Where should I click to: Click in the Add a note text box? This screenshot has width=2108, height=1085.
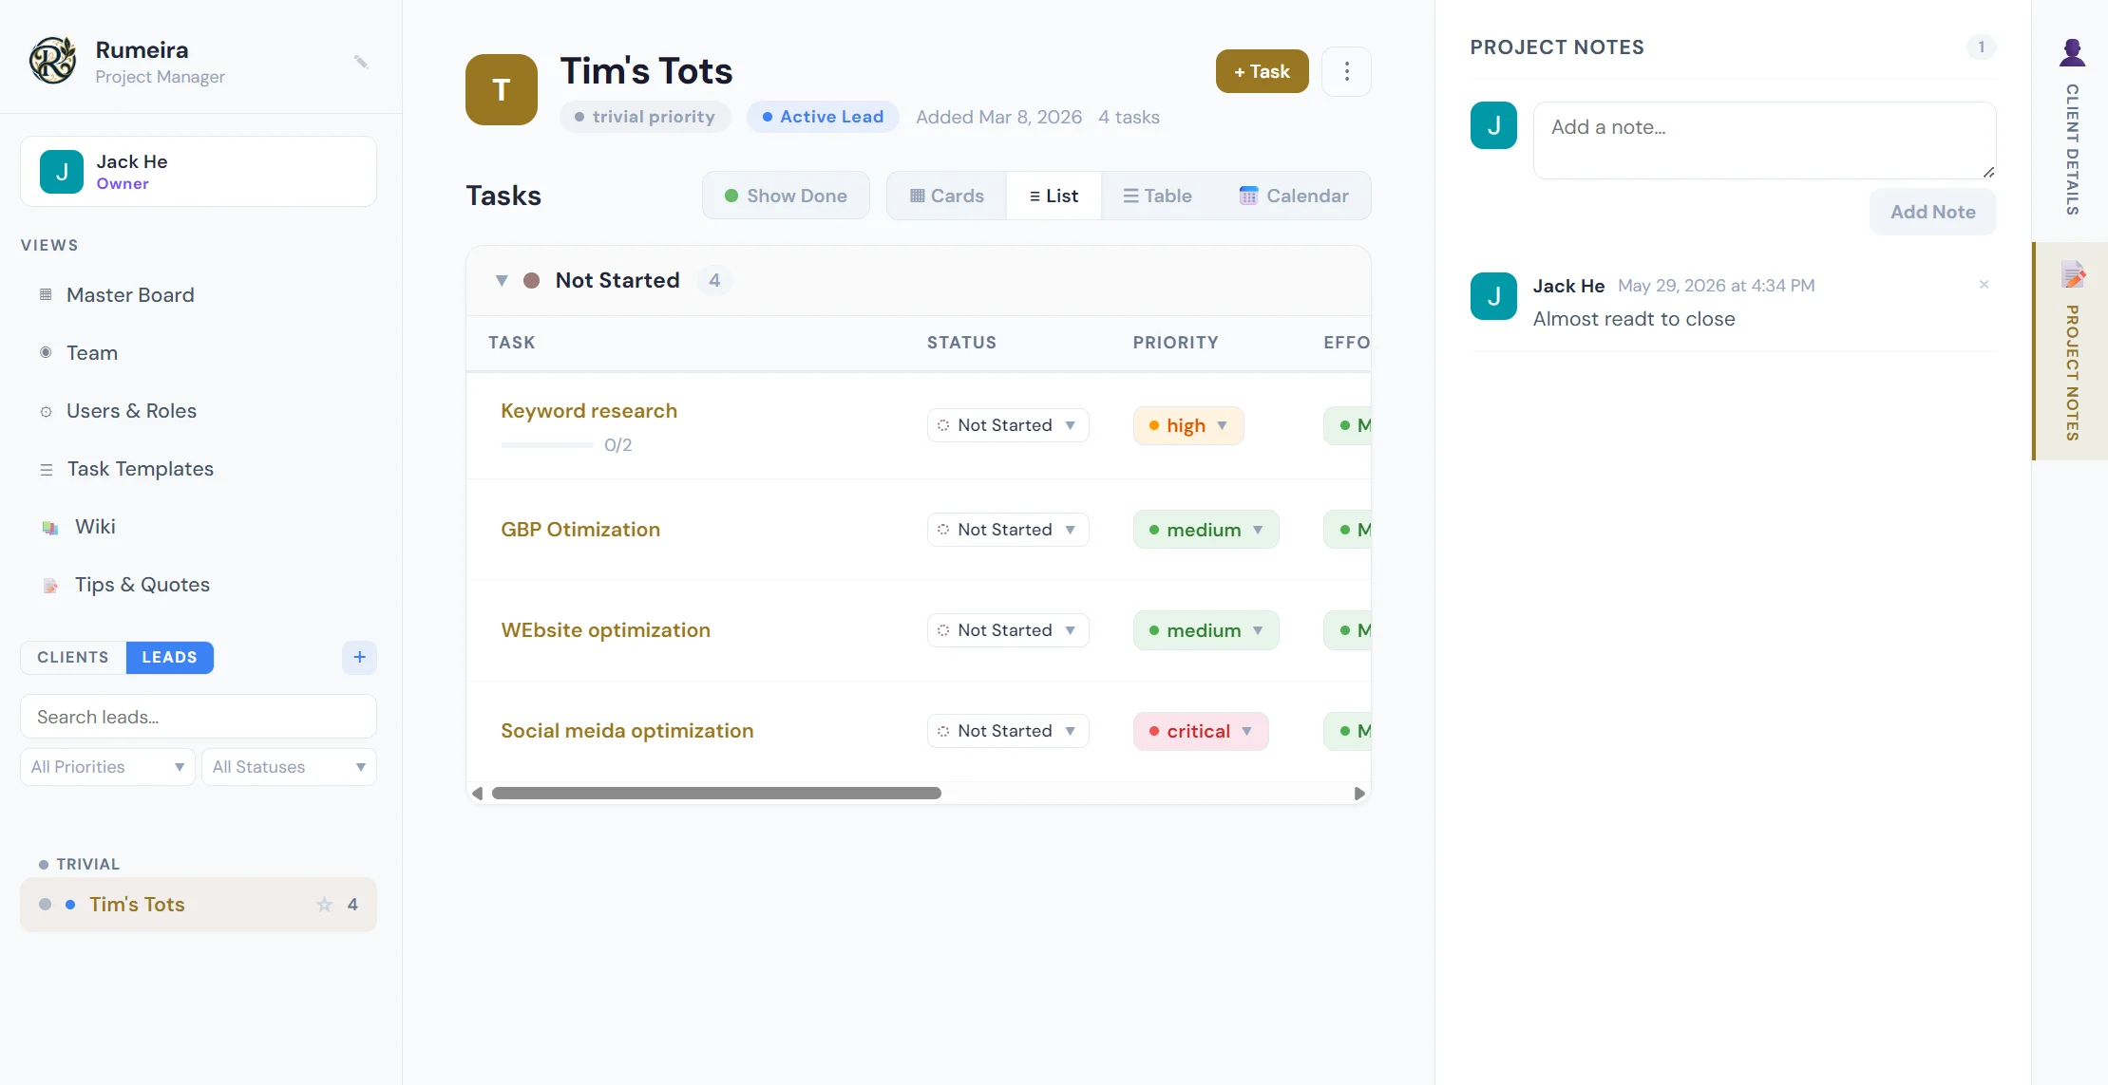(1764, 140)
